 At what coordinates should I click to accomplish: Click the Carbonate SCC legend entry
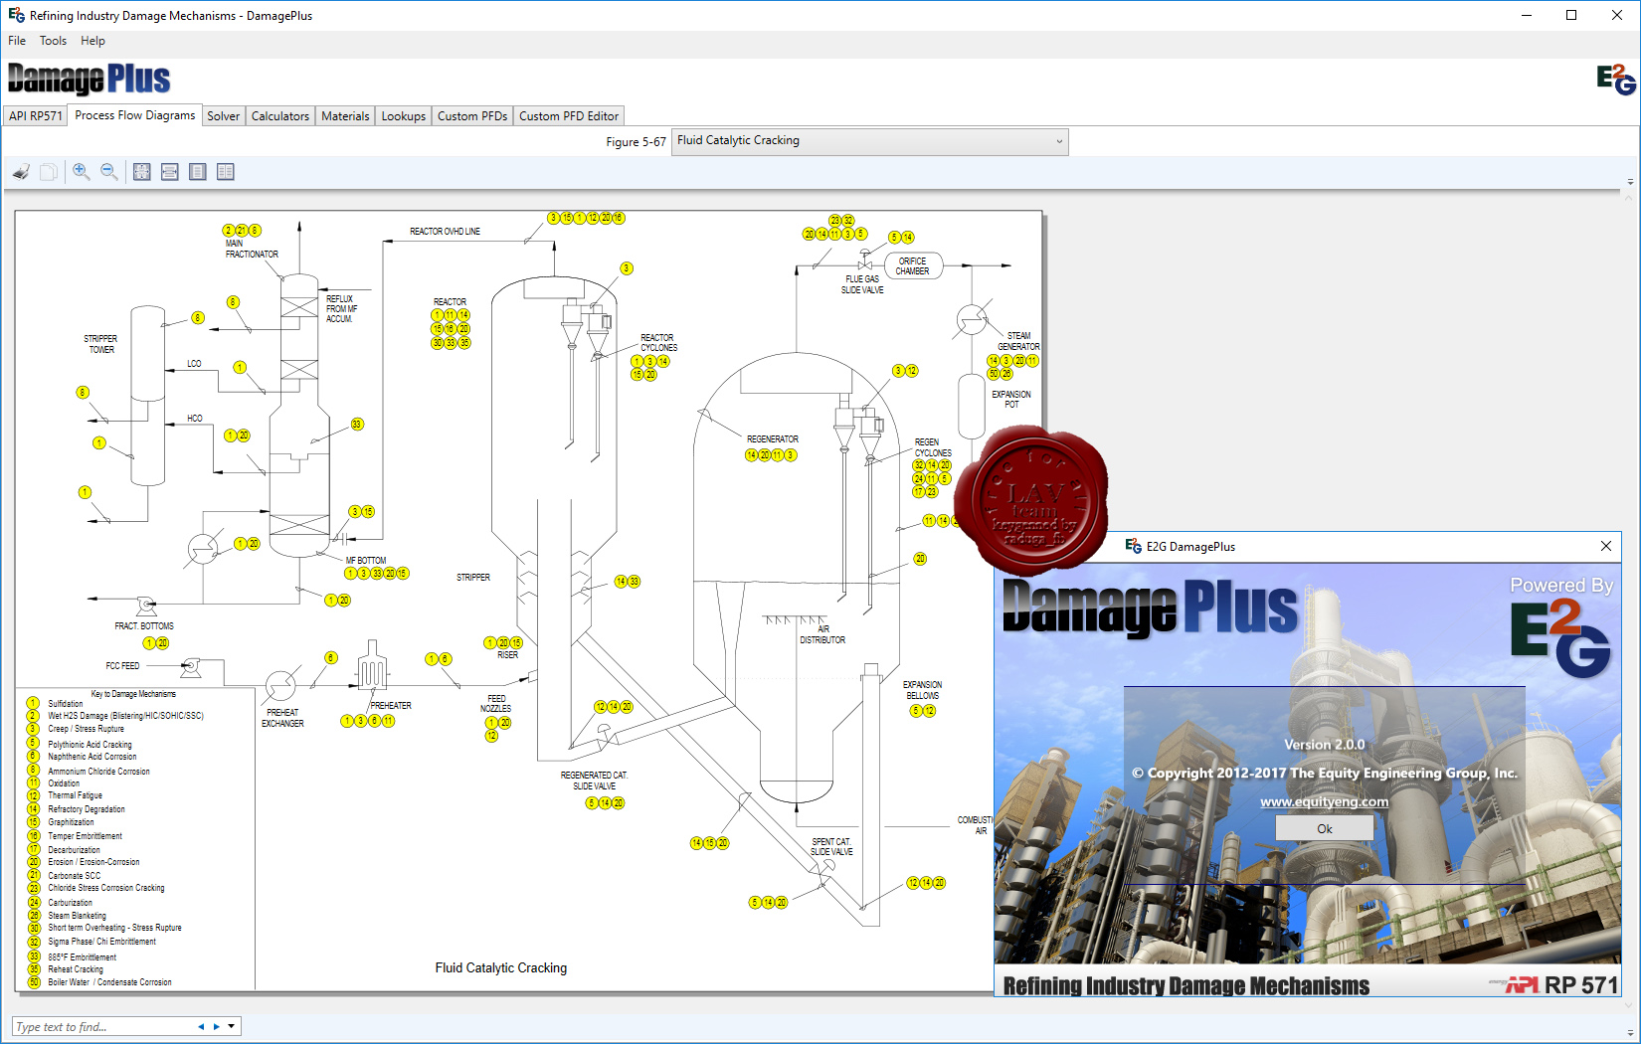(74, 876)
